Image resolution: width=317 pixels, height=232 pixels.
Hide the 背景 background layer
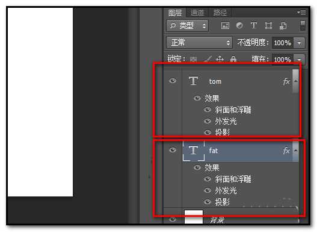173,219
